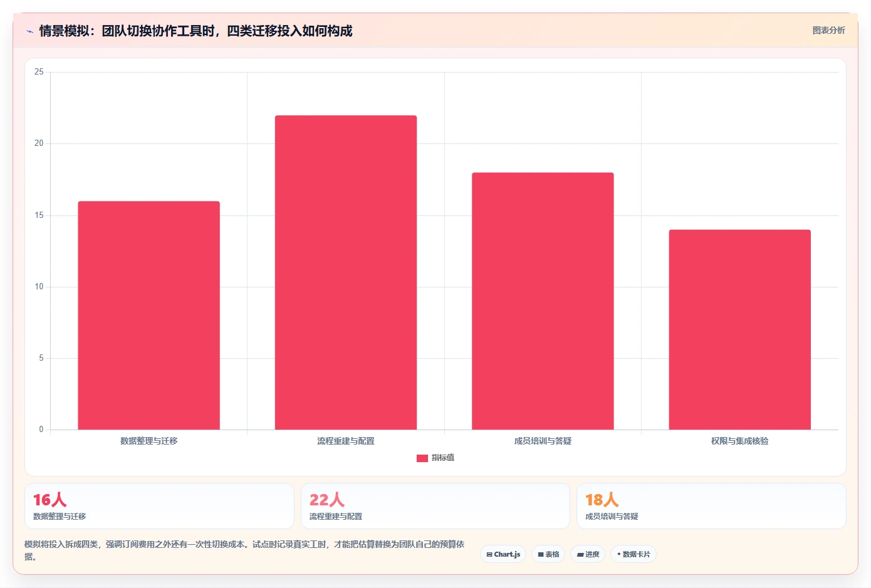871x588 pixels.
Task: Click the 权限与集成核验 bar in chart
Action: tap(740, 330)
